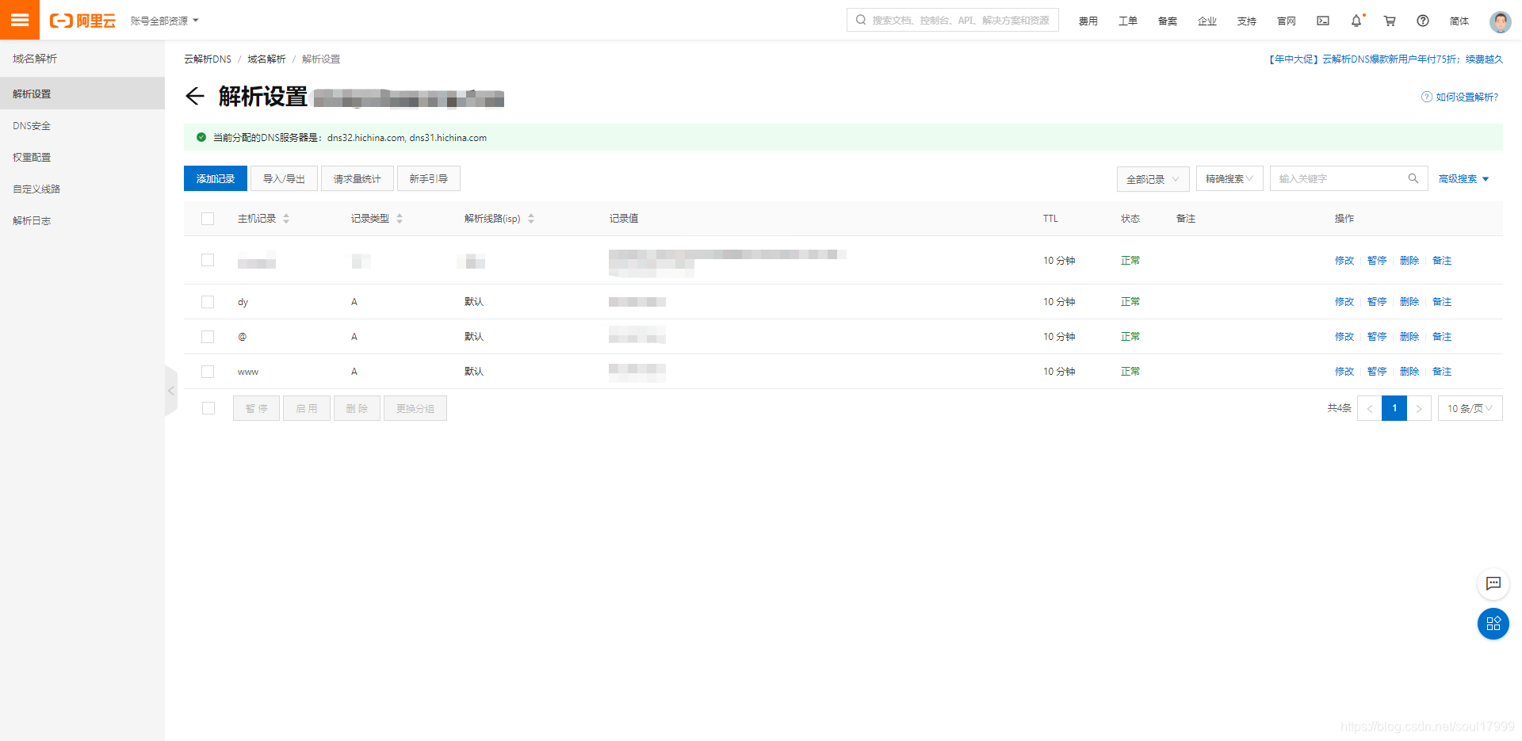The height and width of the screenshot is (741, 1522).
Task: Check the dy record's checkbox
Action: click(x=208, y=302)
